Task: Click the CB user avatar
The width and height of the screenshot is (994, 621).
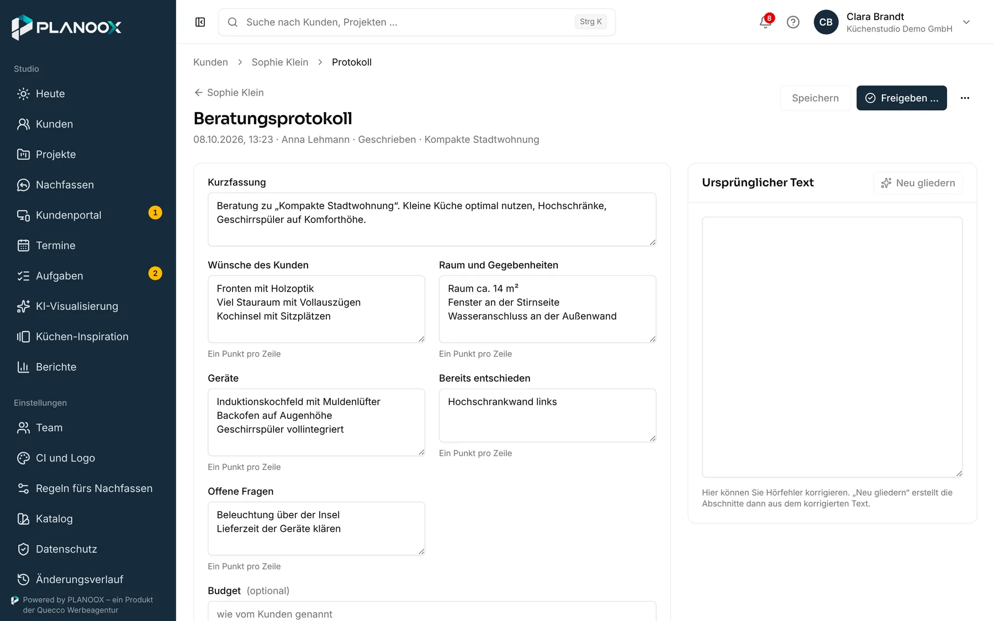Action: (x=826, y=22)
